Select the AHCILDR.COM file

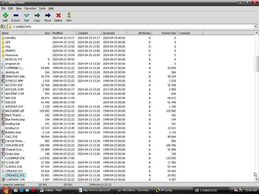coord(14,89)
